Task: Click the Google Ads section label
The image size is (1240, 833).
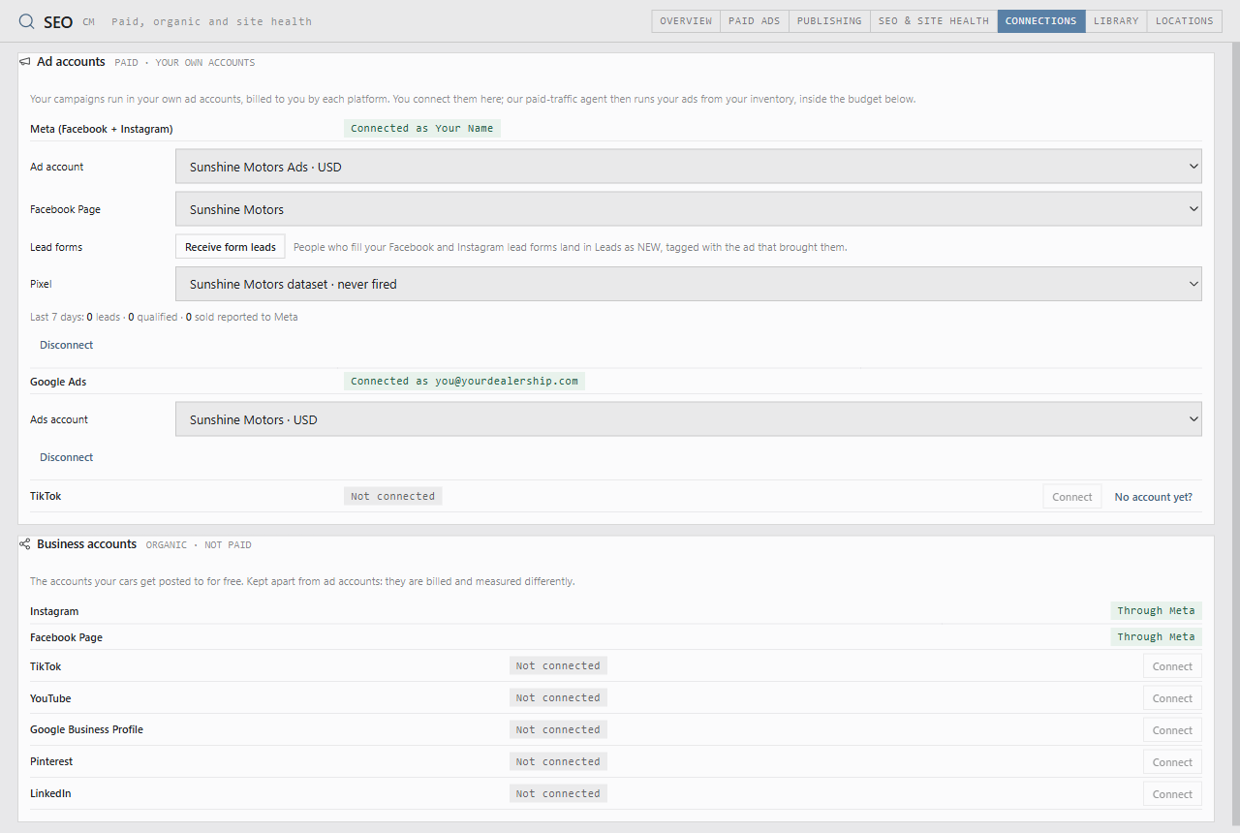Action: (58, 382)
